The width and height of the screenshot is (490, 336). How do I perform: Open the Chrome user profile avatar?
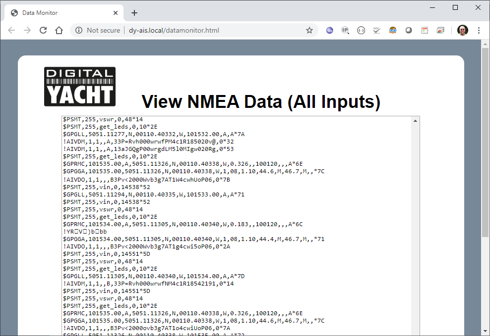(x=462, y=30)
